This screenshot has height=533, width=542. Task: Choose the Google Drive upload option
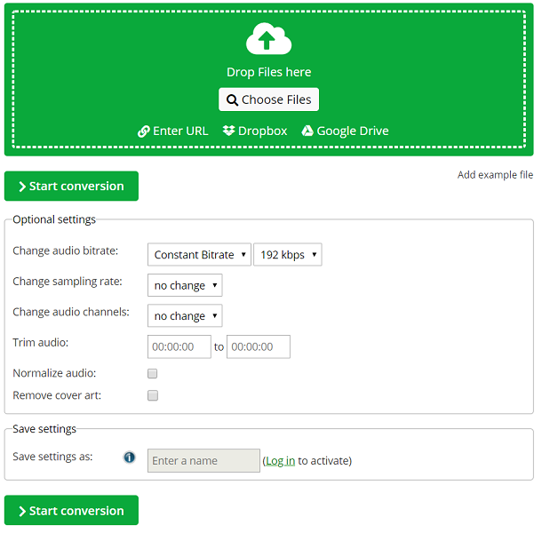point(345,131)
